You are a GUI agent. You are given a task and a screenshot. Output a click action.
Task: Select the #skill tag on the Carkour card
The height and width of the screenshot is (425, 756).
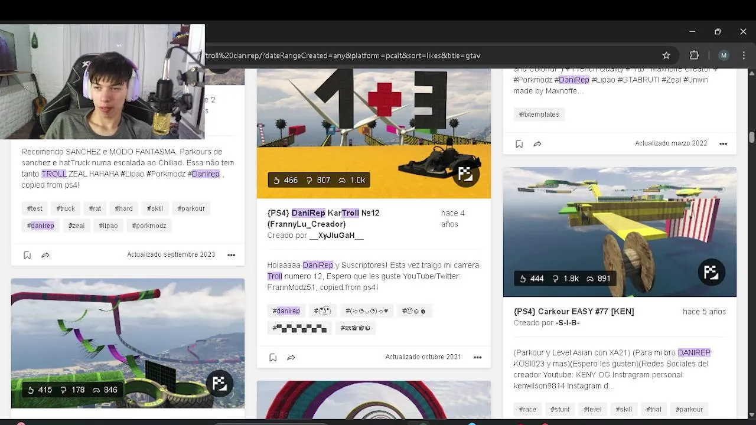click(624, 409)
